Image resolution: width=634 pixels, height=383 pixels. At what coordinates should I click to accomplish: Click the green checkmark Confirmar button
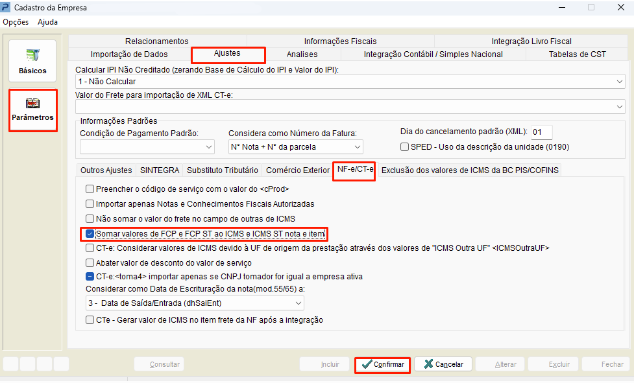coord(382,364)
